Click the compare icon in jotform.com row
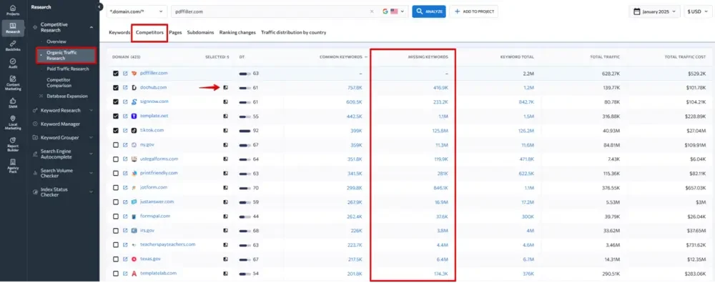715x283 pixels. click(225, 187)
